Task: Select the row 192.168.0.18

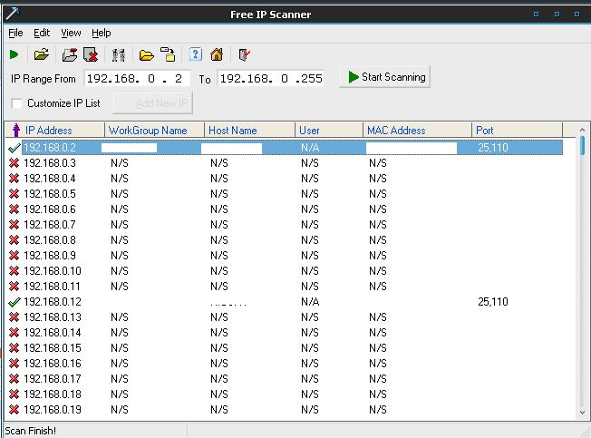Action: 285,394
